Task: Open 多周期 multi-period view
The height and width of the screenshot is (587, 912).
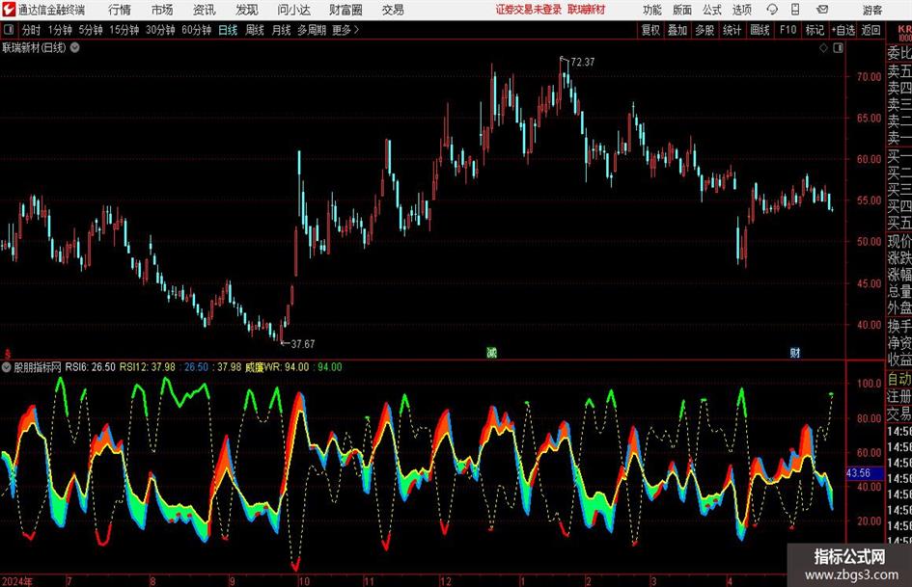Action: tap(312, 30)
